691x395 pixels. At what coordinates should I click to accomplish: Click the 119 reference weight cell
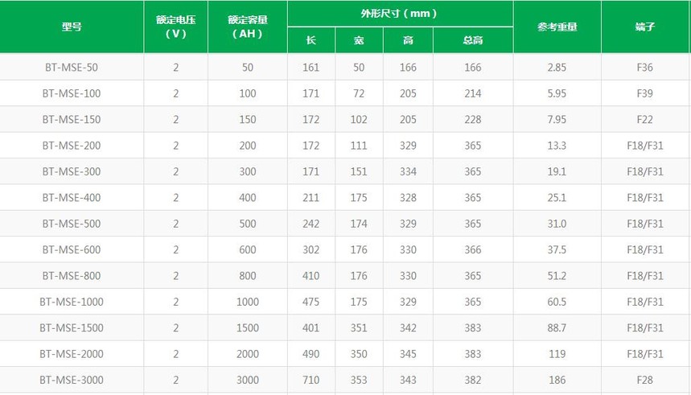tap(557, 353)
